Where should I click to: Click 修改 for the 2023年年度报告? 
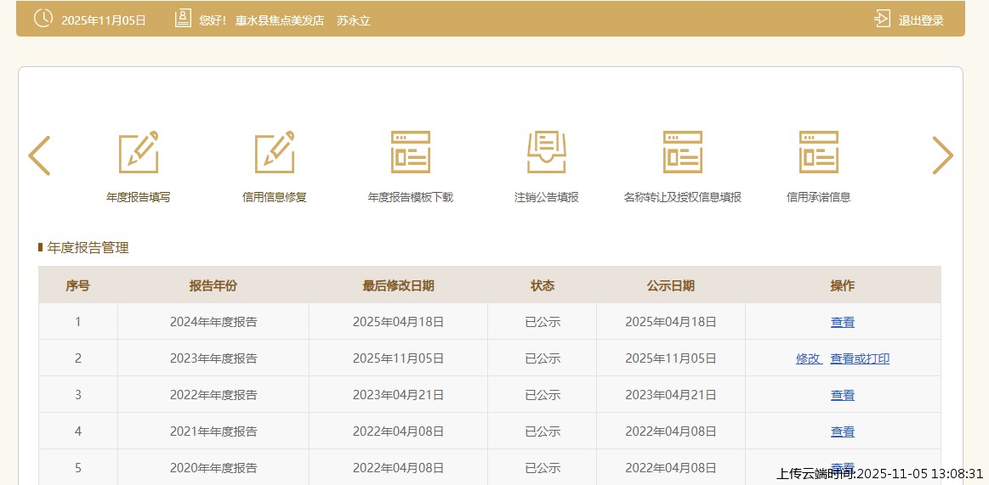[808, 359]
